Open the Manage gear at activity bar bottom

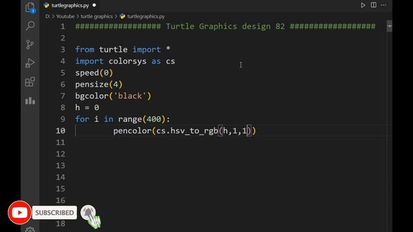point(30,229)
